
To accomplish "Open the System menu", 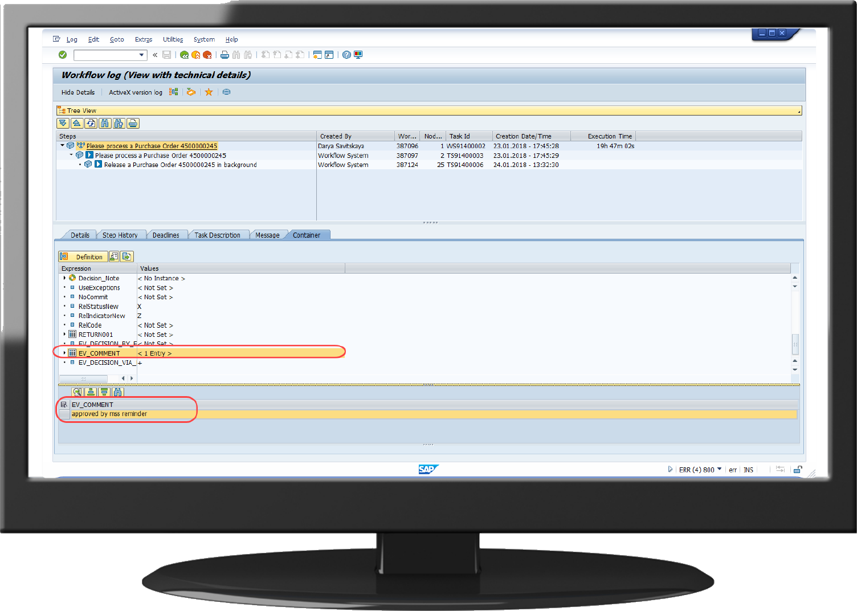I will click(x=204, y=39).
